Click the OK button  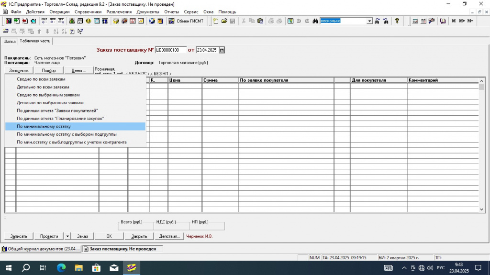tap(109, 236)
